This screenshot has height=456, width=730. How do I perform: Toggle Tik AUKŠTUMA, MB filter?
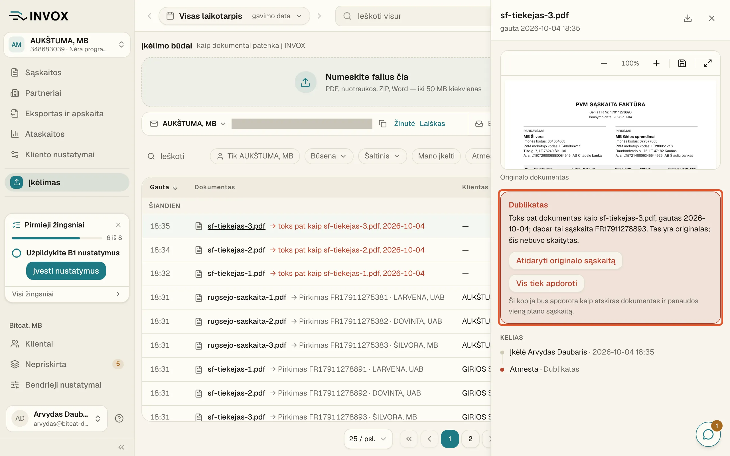coord(255,156)
